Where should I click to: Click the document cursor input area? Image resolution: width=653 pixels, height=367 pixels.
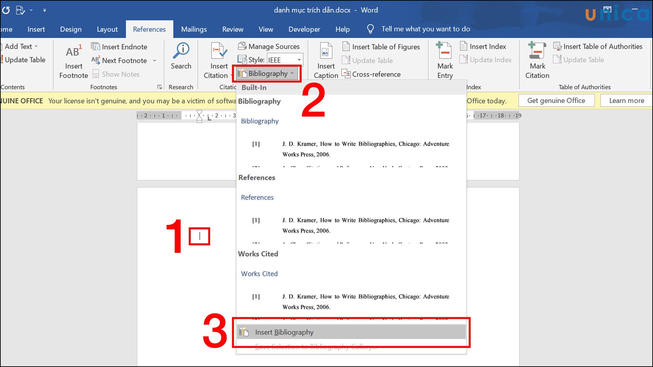pyautogui.click(x=200, y=236)
